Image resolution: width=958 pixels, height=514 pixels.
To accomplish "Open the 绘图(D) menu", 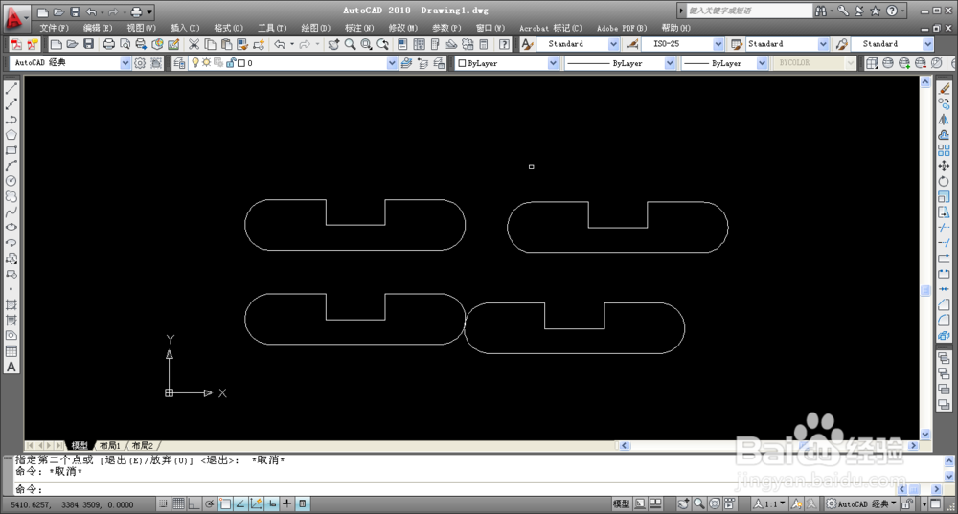I will 316,28.
